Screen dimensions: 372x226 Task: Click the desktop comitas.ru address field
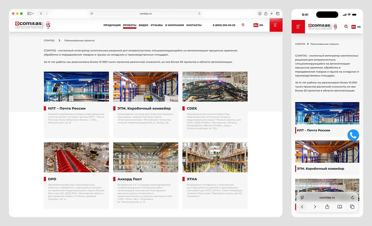tap(145, 13)
